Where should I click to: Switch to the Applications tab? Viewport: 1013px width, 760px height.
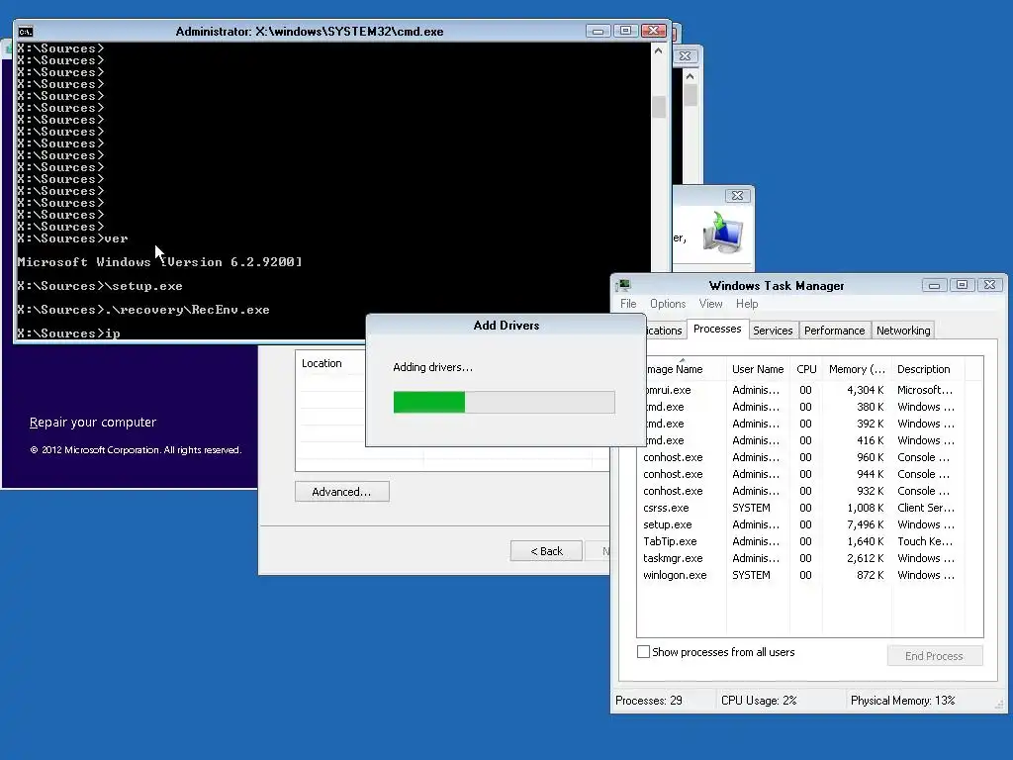(x=664, y=331)
